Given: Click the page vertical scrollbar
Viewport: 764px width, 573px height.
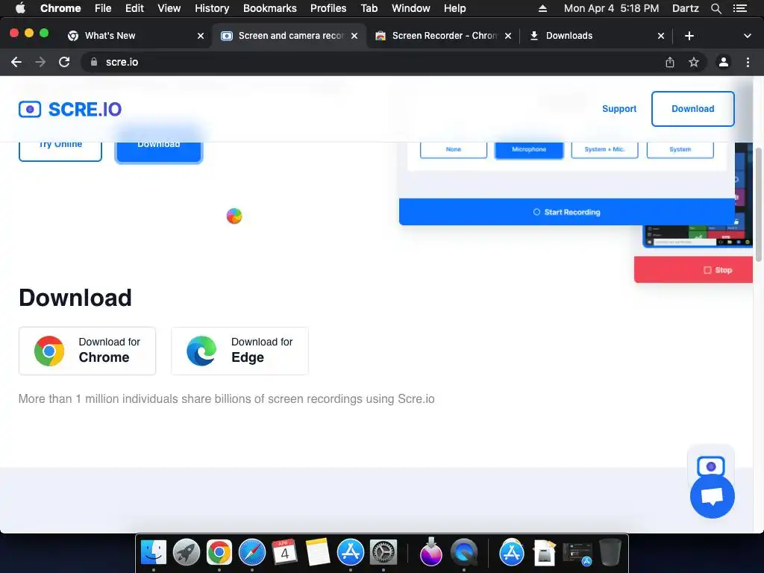Looking at the screenshot, I should (759, 204).
